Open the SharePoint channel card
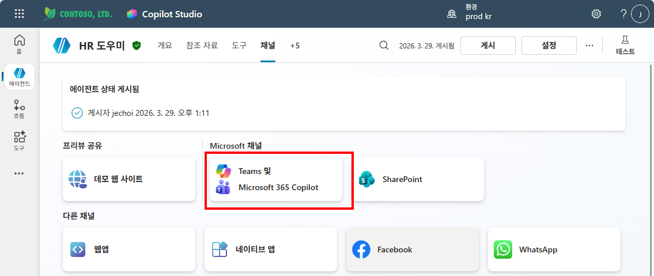Viewport: 654px width, 276px height. [418, 179]
